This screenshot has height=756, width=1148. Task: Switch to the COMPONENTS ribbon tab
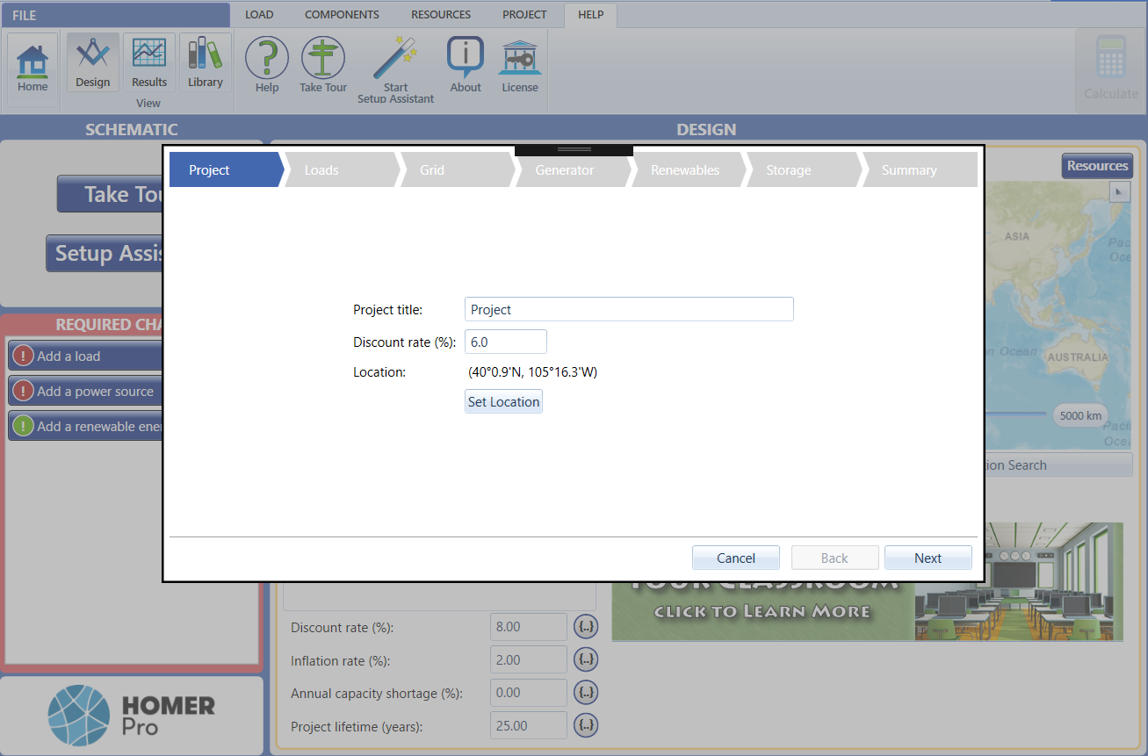tap(342, 15)
